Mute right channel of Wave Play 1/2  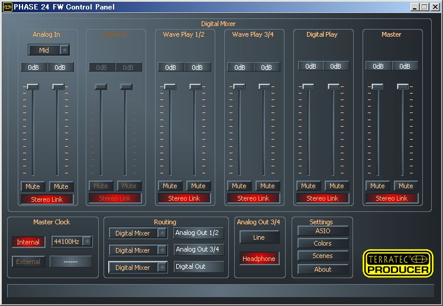198,186
